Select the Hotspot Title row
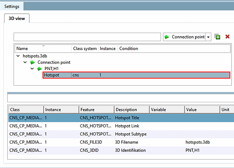The image size is (234, 168). click(121, 118)
